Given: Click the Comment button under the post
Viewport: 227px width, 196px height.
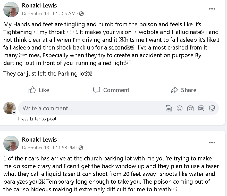Looking at the screenshot, I should tap(111, 90).
